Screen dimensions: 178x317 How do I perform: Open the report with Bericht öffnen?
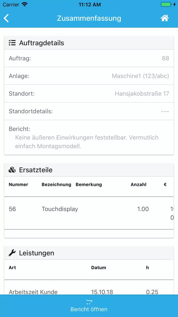(x=89, y=306)
